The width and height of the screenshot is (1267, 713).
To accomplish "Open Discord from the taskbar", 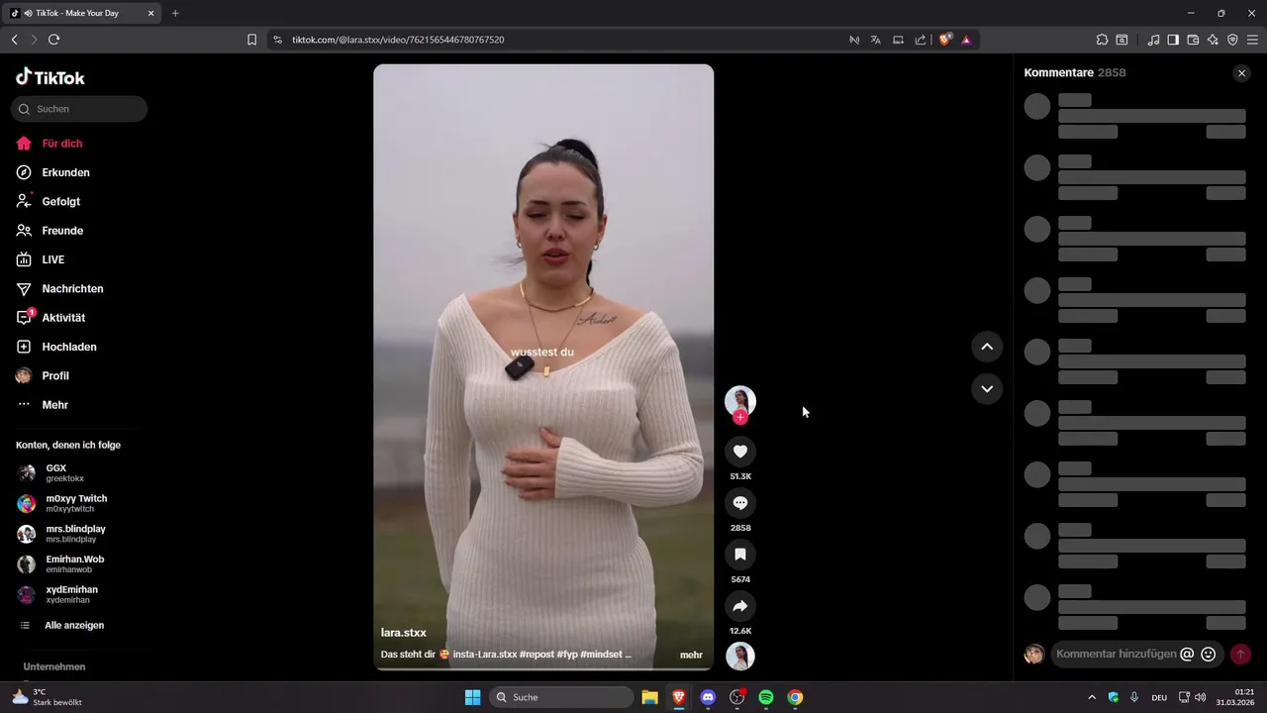I will (708, 697).
